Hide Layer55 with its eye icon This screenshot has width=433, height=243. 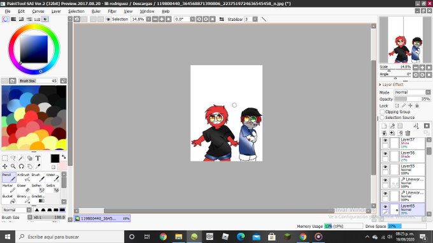tap(385, 167)
